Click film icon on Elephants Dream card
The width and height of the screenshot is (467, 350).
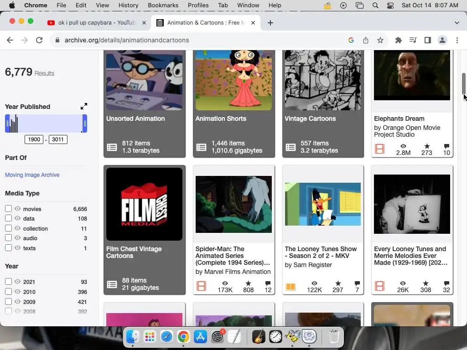point(379,149)
